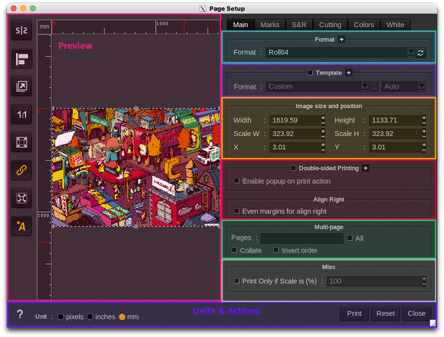This screenshot has width=444, height=337.
Task: Click the mm unit box at ruler corner
Action: coord(44,27)
